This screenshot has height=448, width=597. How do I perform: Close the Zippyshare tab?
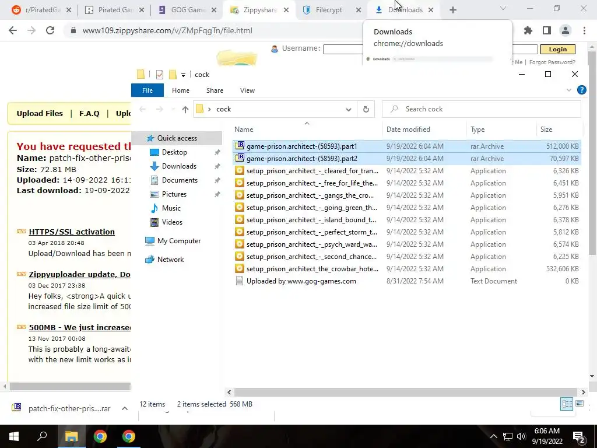point(286,10)
